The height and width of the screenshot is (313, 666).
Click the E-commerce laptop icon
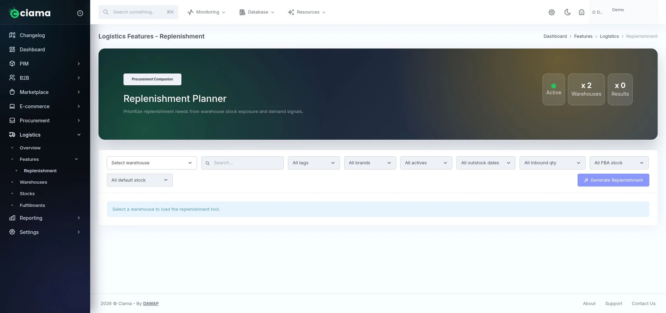(12, 106)
